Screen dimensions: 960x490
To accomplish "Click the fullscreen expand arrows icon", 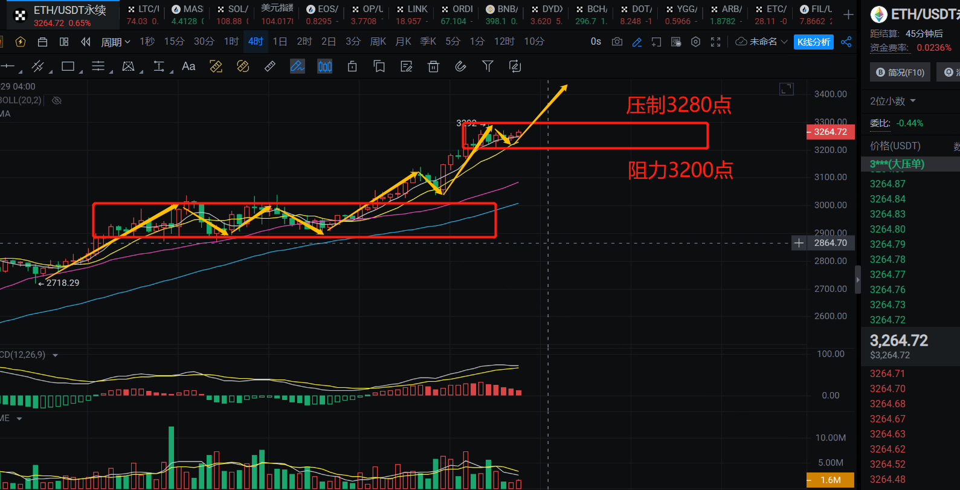I will click(x=716, y=42).
